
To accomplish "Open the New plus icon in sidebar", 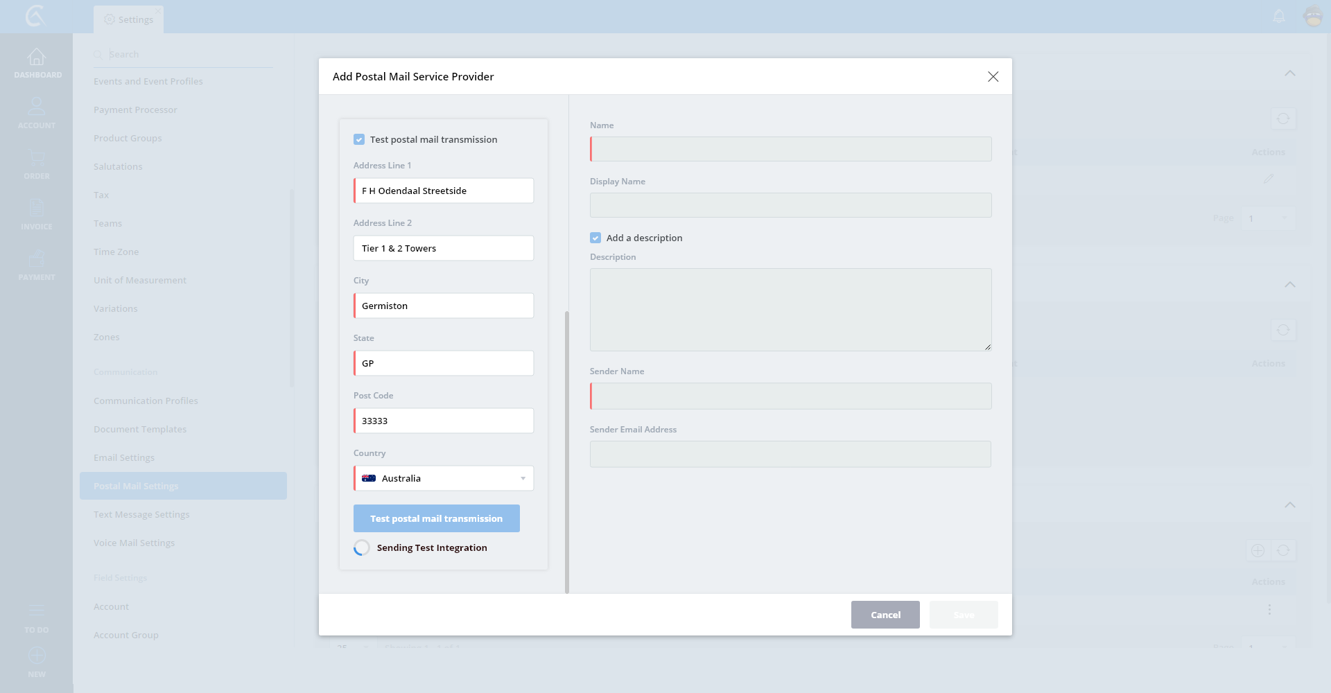I will click(x=37, y=656).
